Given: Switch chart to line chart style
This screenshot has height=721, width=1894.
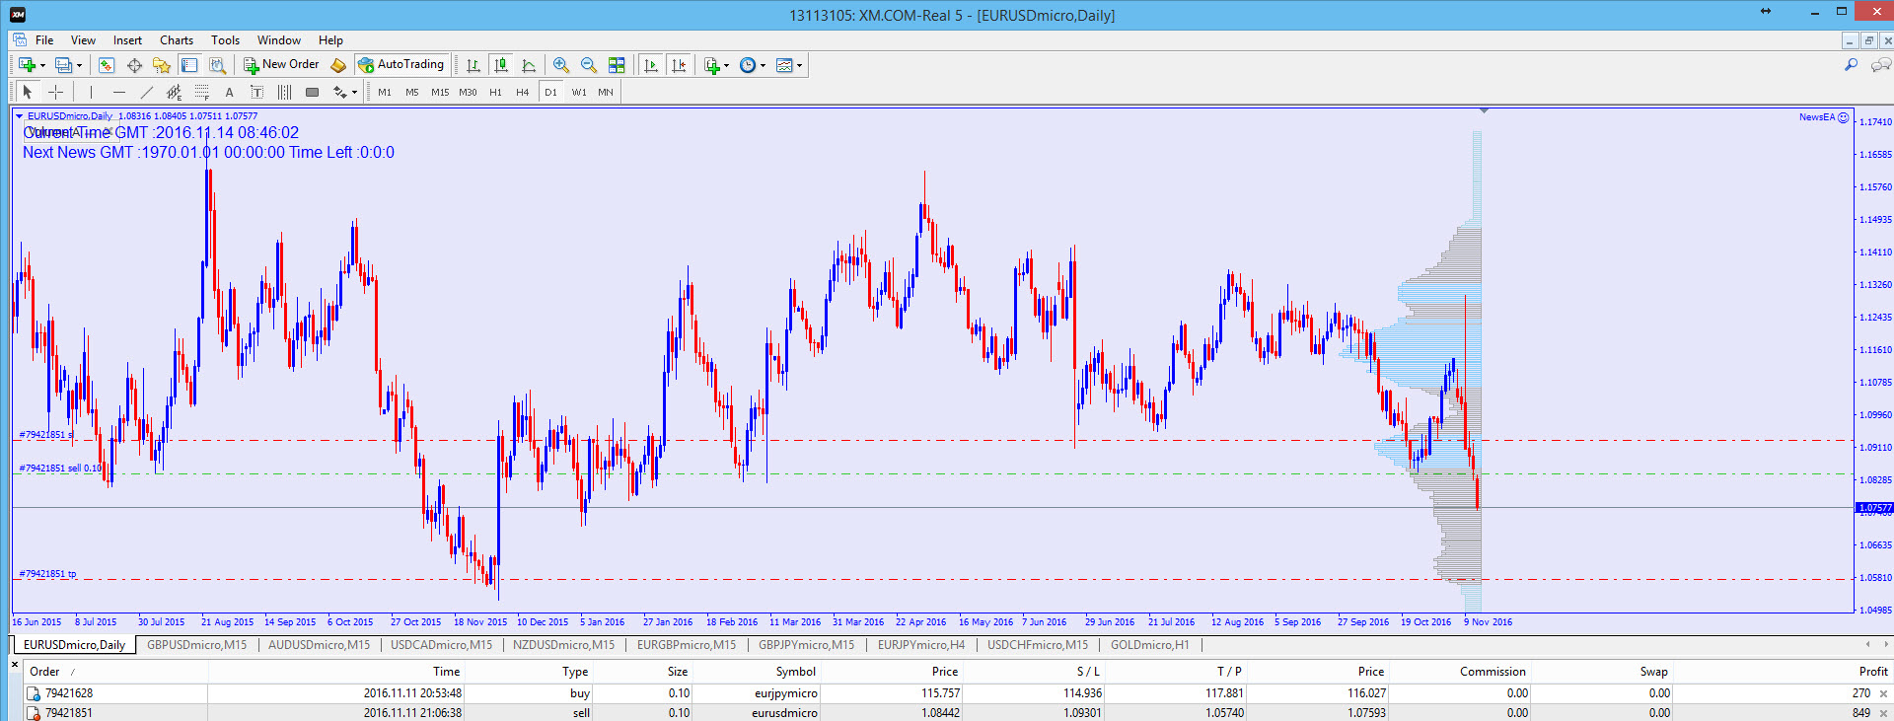Looking at the screenshot, I should [529, 65].
